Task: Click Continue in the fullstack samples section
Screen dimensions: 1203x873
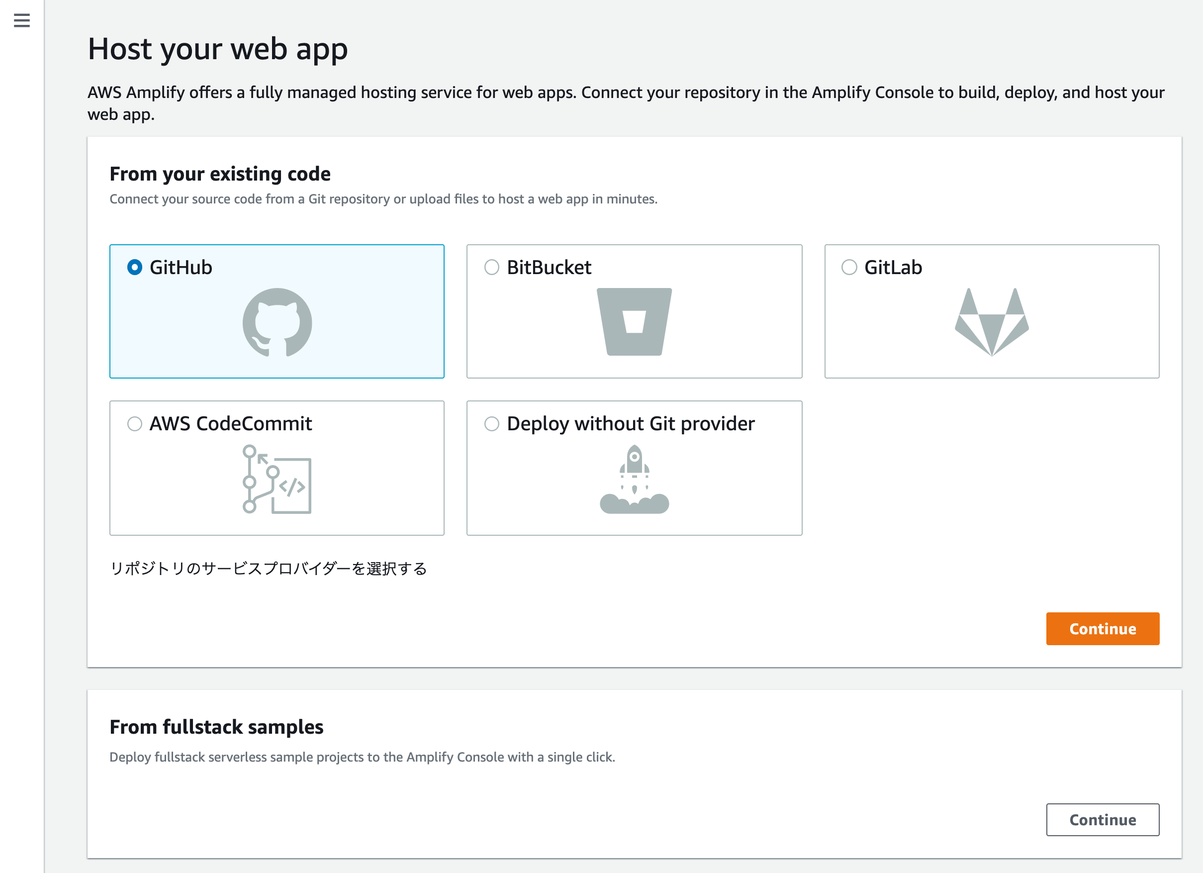Action: (1103, 819)
